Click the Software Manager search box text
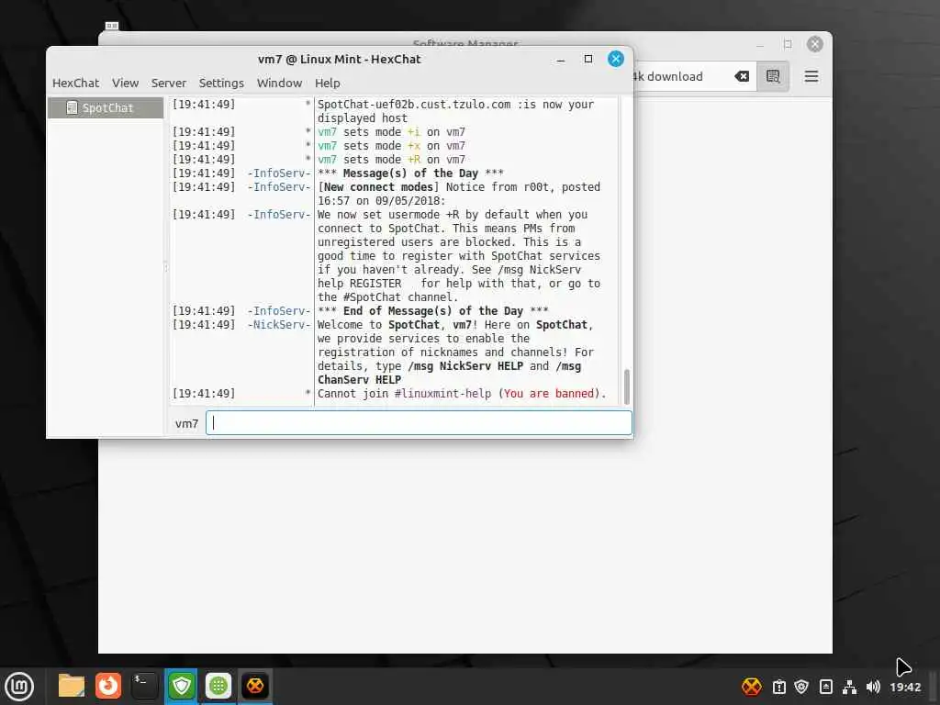The image size is (940, 705). (668, 76)
